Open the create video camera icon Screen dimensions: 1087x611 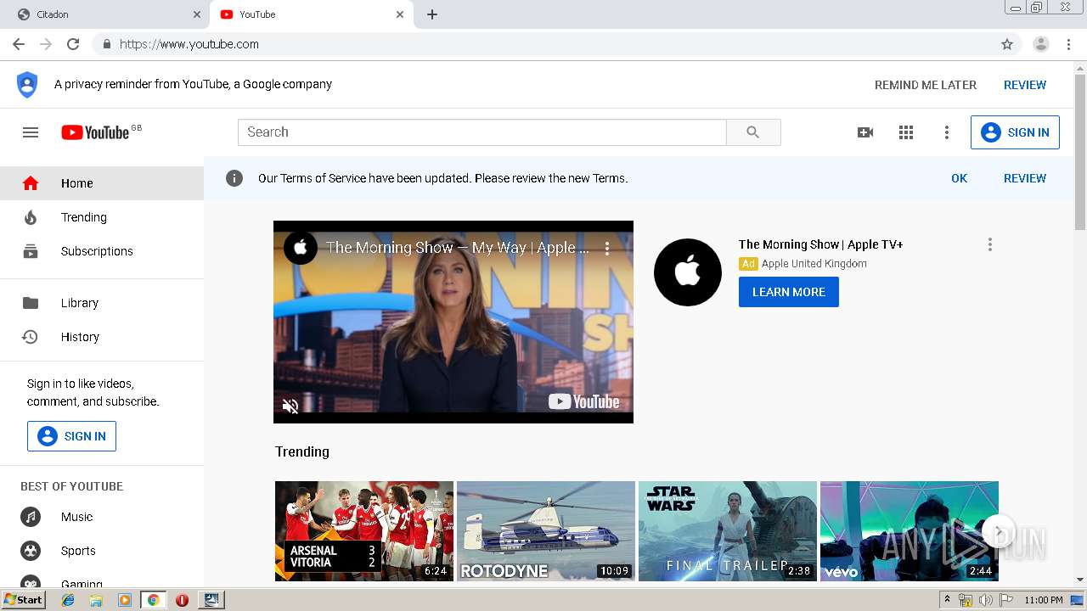(865, 132)
